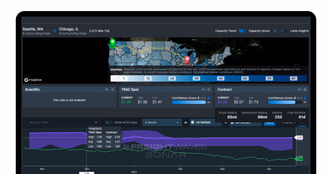The height and width of the screenshot is (174, 332).
Task: Click the start date field 10/19/2022
Action: (x=206, y=122)
